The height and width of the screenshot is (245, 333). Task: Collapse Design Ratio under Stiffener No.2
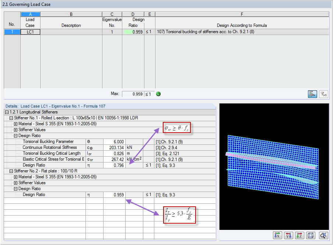tap(16, 189)
